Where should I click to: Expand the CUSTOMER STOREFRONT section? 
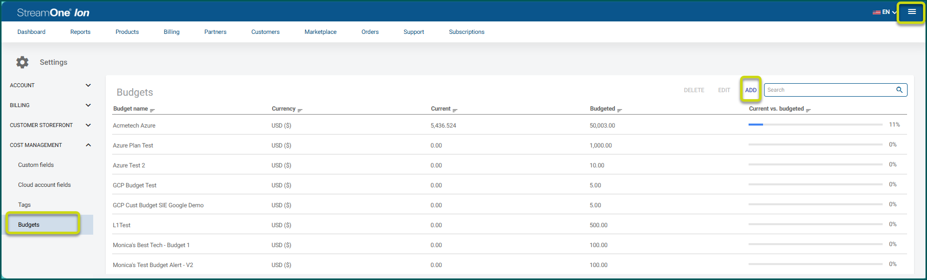point(50,125)
